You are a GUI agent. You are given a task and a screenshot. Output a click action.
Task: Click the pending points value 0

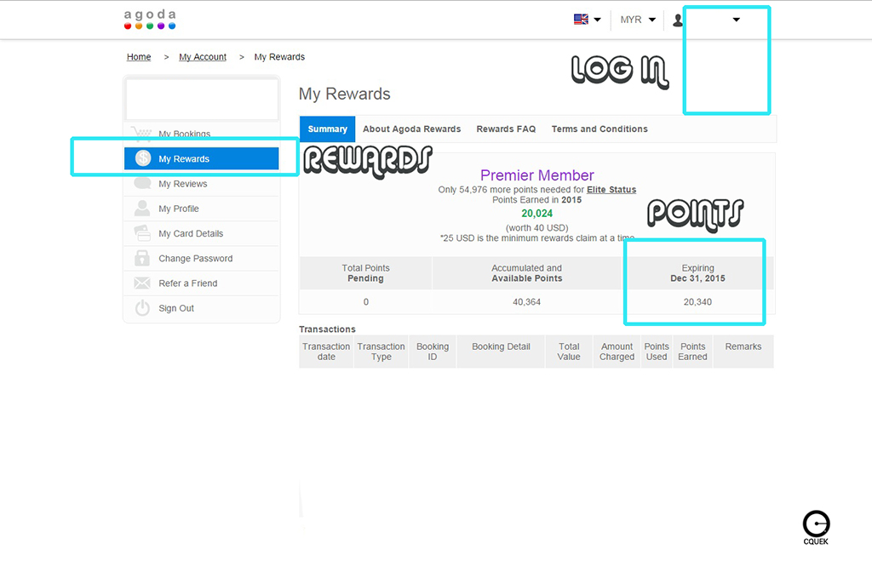[366, 302]
